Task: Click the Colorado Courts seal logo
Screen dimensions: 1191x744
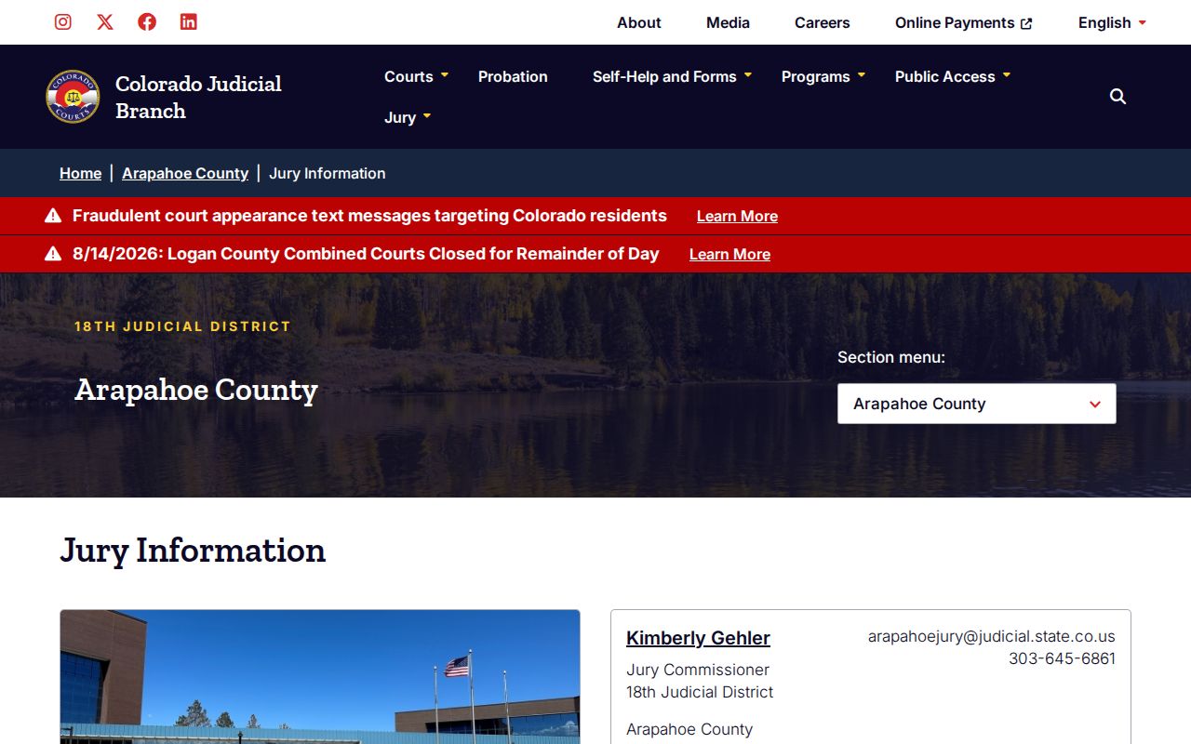Action: click(x=73, y=97)
